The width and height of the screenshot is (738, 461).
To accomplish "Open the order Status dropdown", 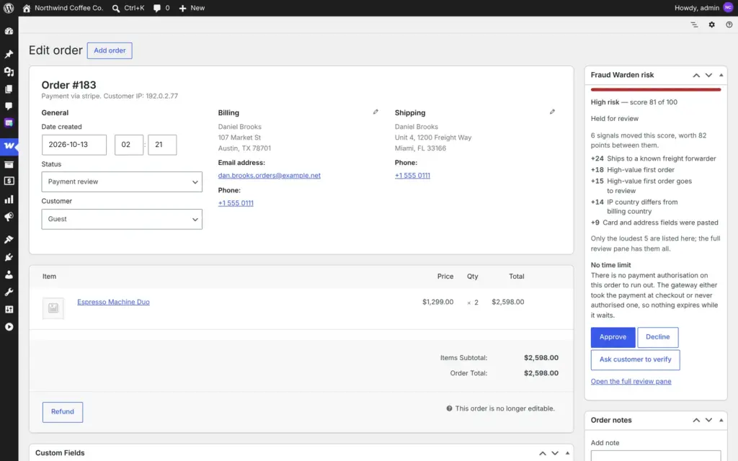I will point(122,182).
